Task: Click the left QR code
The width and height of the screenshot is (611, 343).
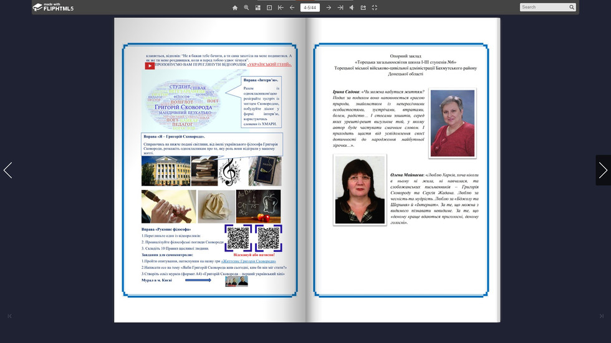Action: [238, 238]
